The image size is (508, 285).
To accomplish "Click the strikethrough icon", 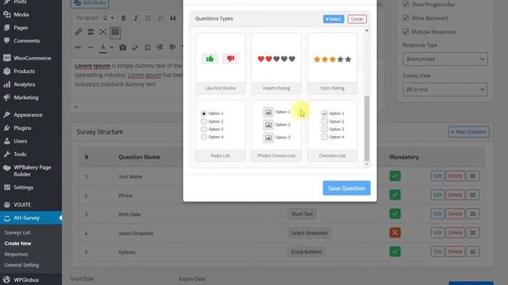I will 78,47.
